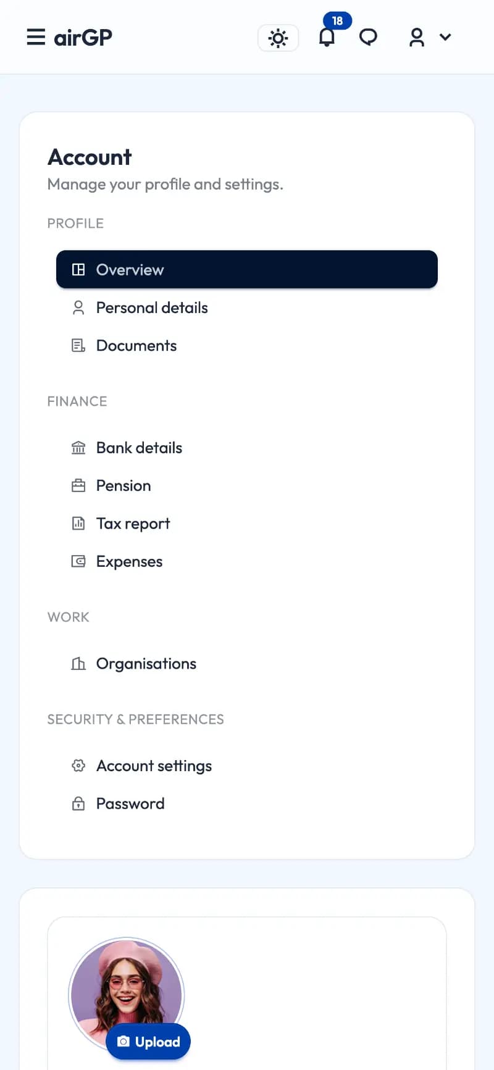Click the user profile icon
494x1070 pixels.
(x=417, y=38)
